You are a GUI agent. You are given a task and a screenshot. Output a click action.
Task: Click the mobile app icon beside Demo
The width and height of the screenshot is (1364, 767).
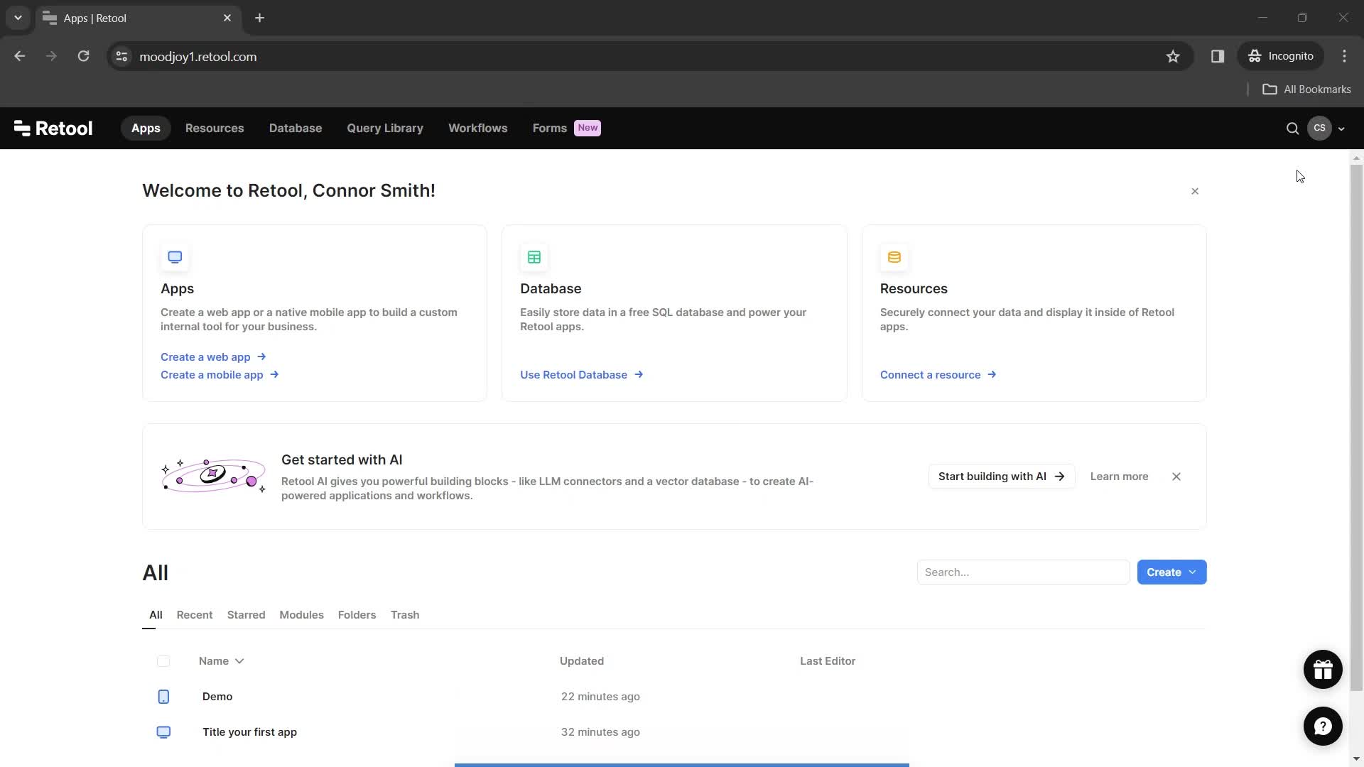click(163, 697)
